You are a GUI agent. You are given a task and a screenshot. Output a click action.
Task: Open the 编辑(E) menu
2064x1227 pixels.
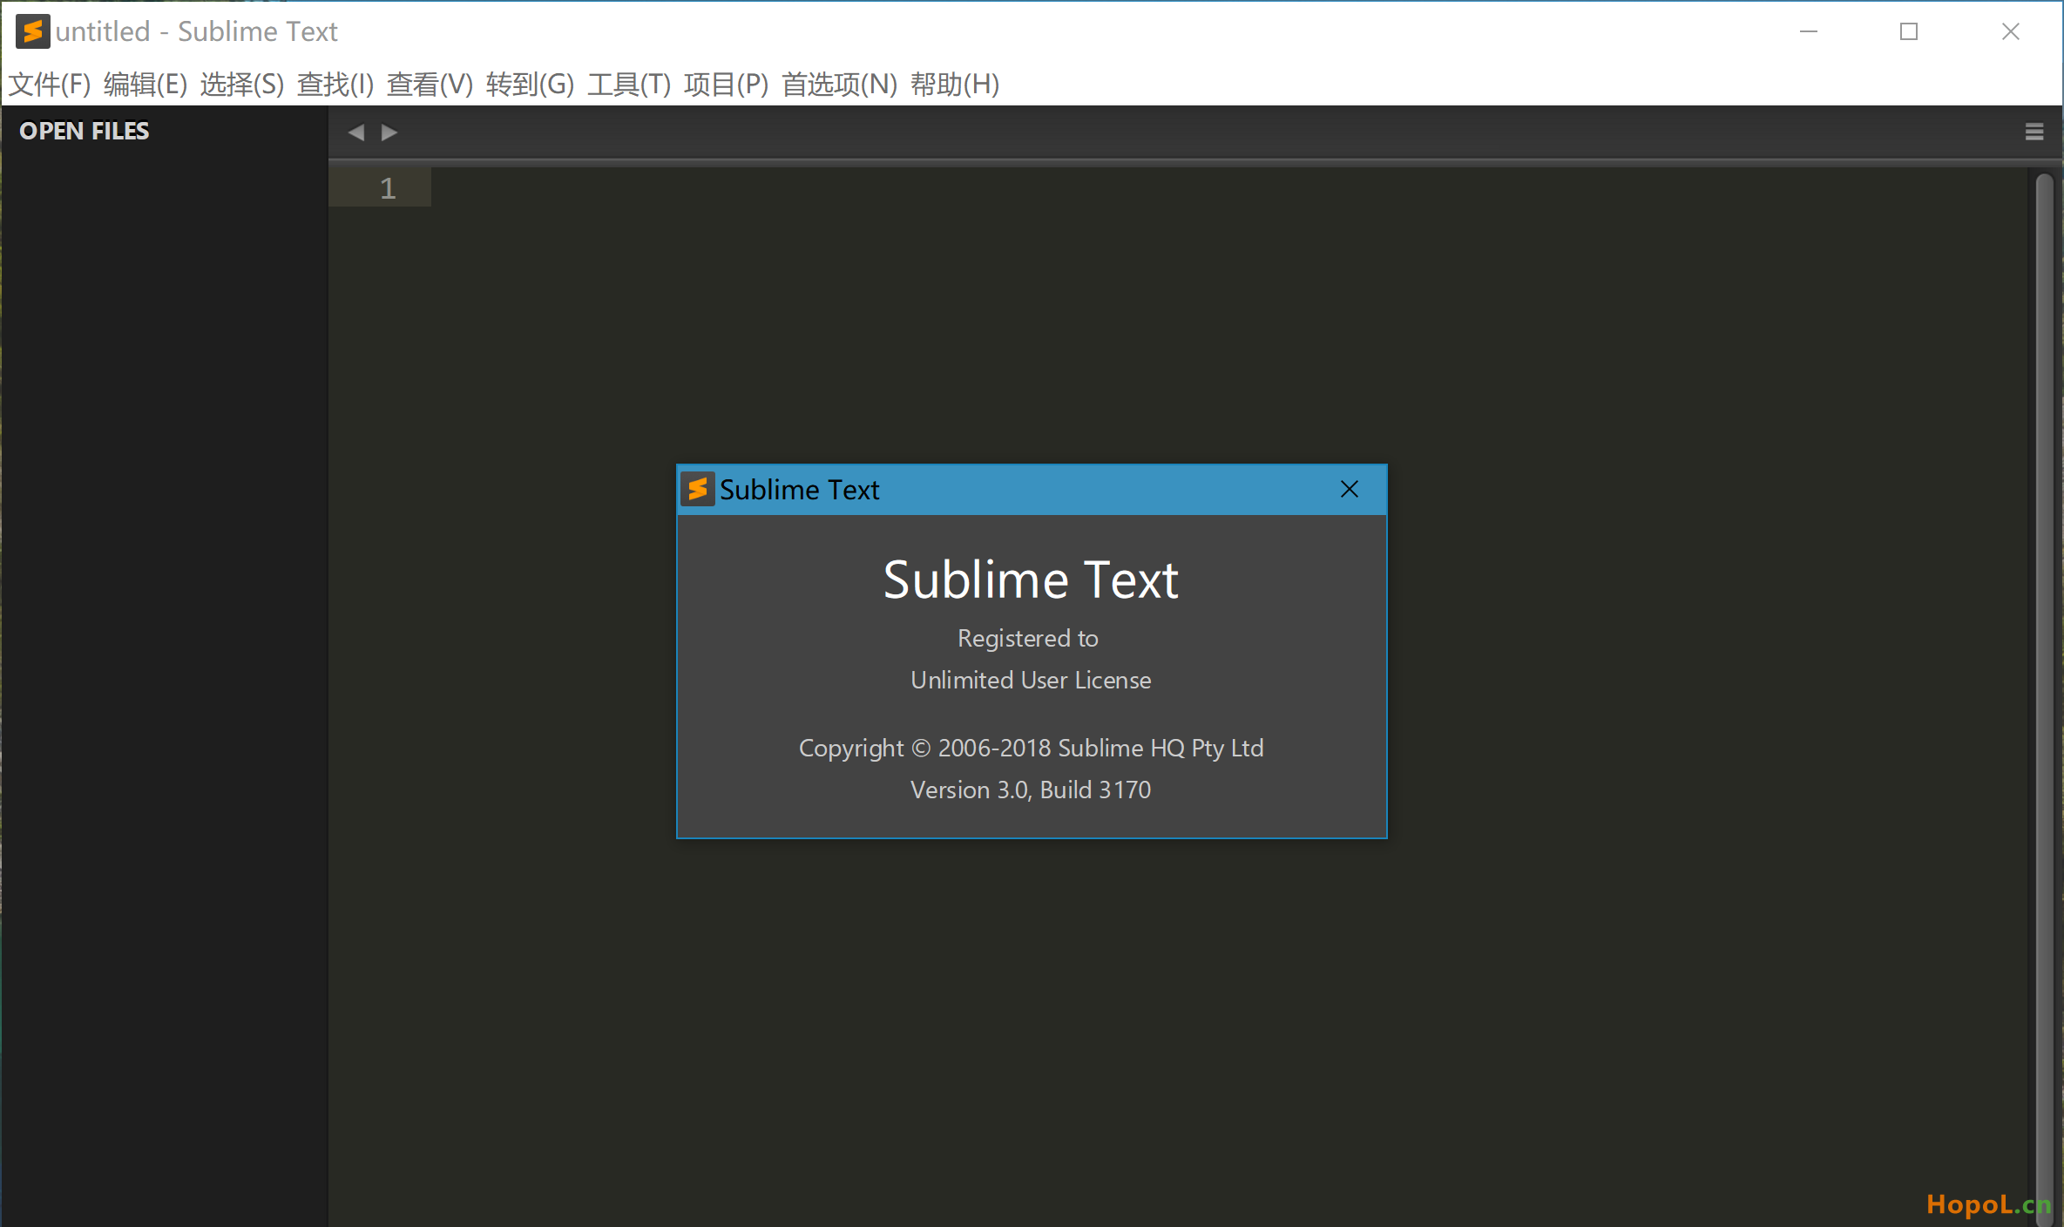point(145,85)
